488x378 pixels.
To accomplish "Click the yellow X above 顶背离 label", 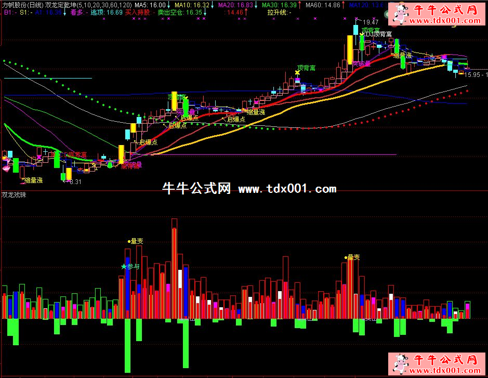I will click(x=297, y=73).
